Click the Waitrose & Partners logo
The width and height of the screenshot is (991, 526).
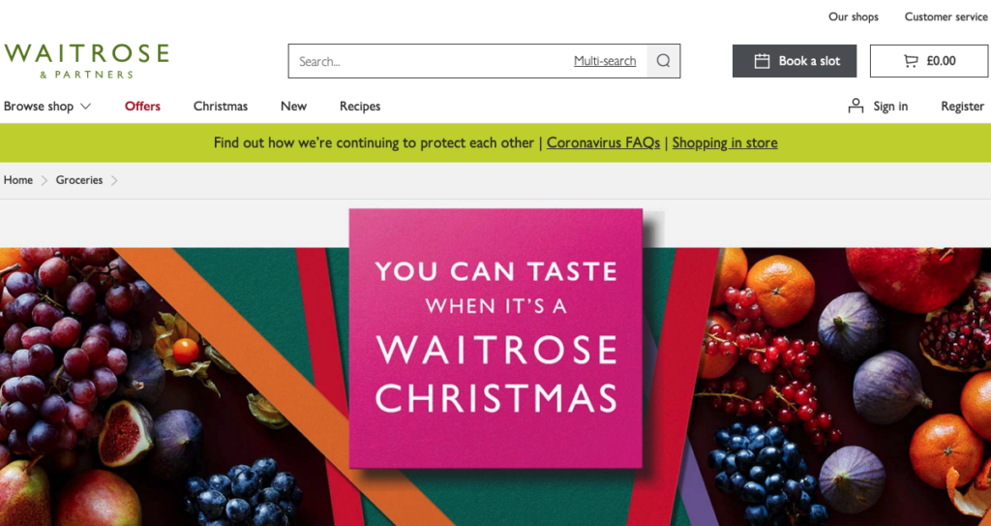pos(86,61)
